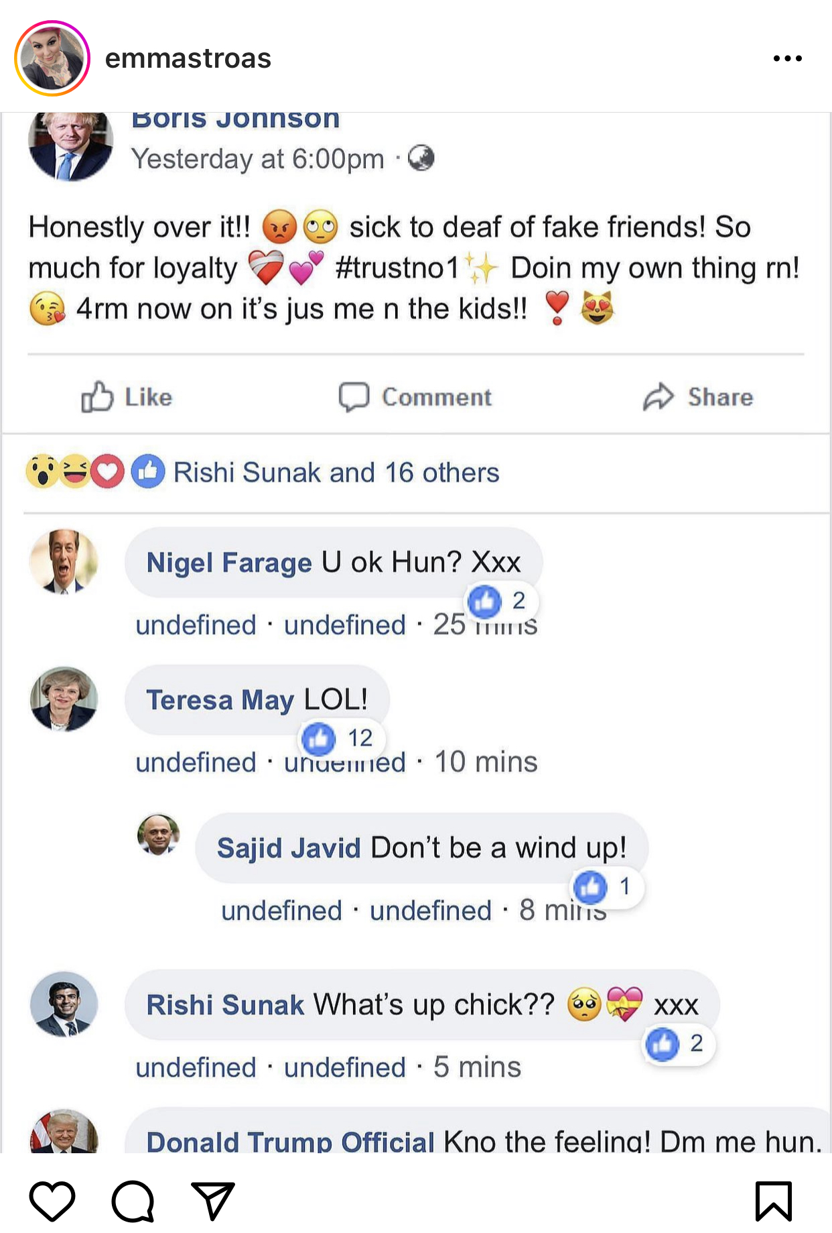
Task: Open the Sajid Javid commenter name
Action: pos(289,848)
